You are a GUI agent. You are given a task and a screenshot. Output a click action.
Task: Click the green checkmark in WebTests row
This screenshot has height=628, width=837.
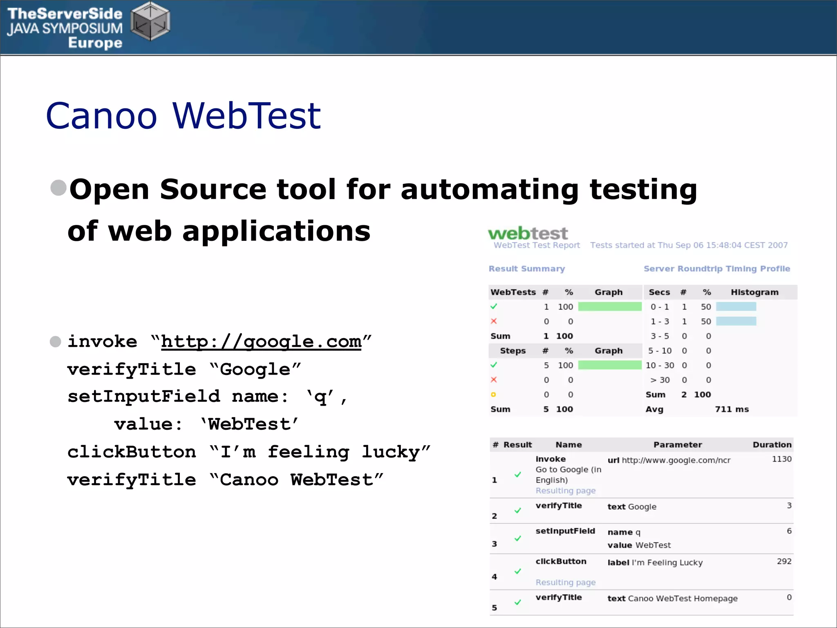494,306
